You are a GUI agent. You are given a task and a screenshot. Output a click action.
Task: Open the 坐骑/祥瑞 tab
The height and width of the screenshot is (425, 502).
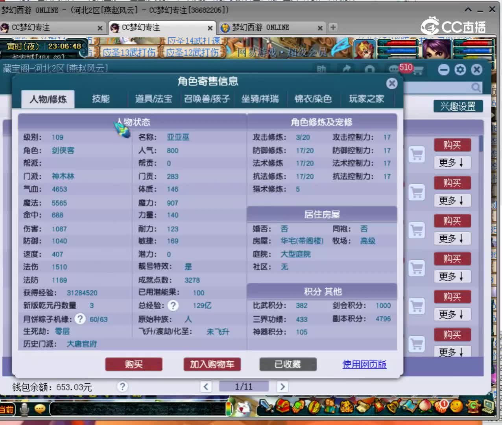point(260,99)
